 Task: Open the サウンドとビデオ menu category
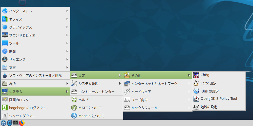pos(35,35)
